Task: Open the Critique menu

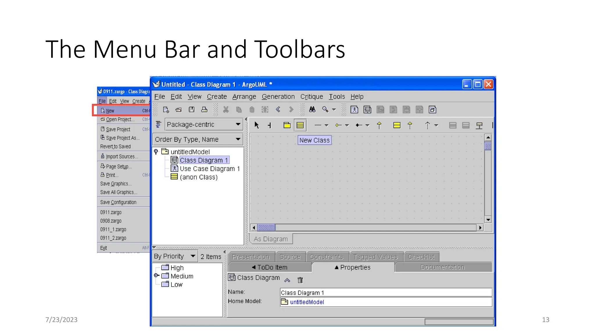Action: 311,97
